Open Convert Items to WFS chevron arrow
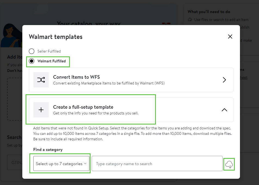 click(x=224, y=80)
